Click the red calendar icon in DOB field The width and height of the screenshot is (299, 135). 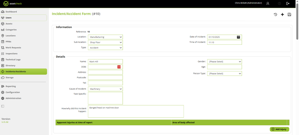(119, 67)
